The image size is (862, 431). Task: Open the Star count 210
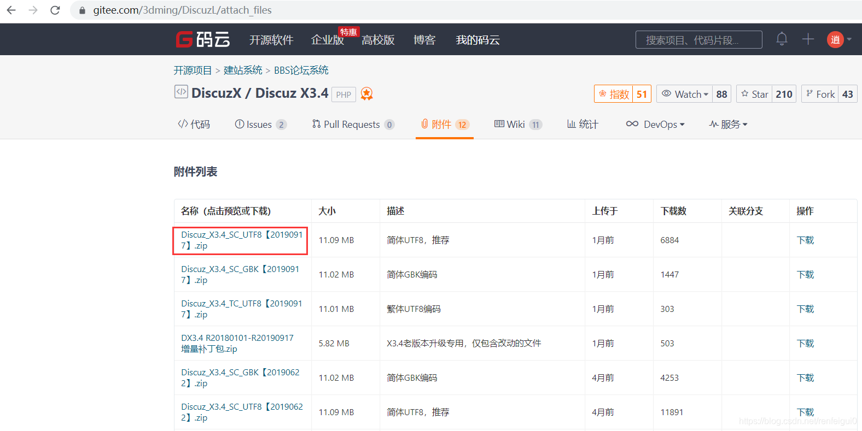coord(784,94)
